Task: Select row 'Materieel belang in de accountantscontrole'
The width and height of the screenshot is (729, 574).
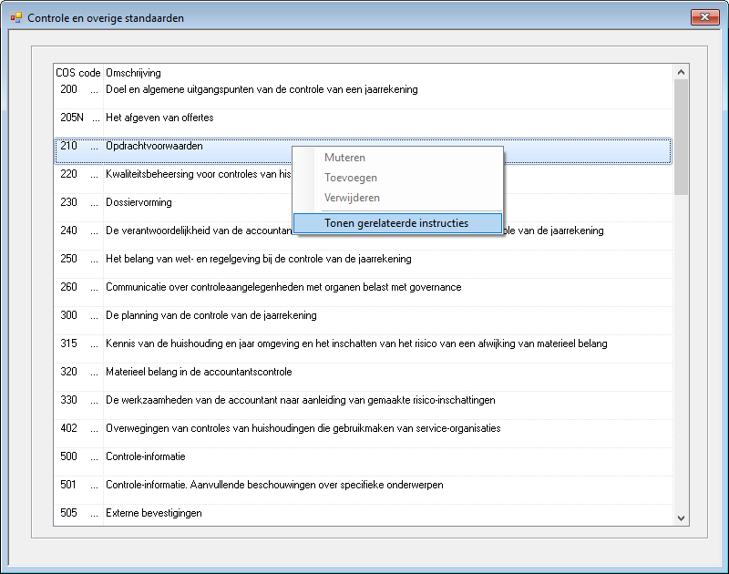Action: tap(363, 377)
